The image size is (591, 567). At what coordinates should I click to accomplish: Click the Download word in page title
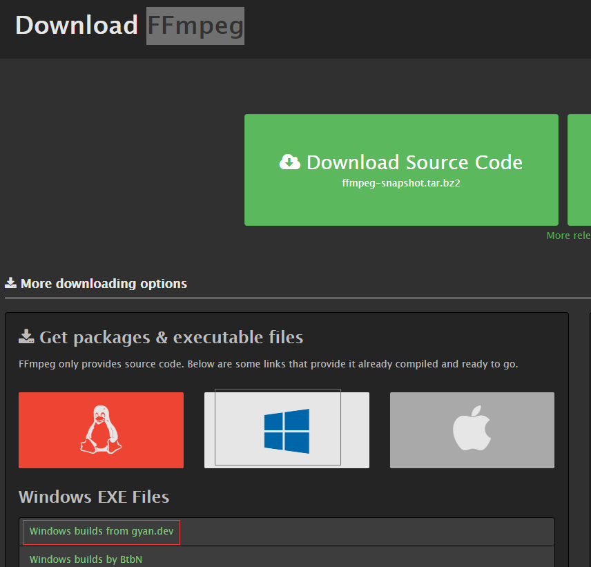point(77,26)
